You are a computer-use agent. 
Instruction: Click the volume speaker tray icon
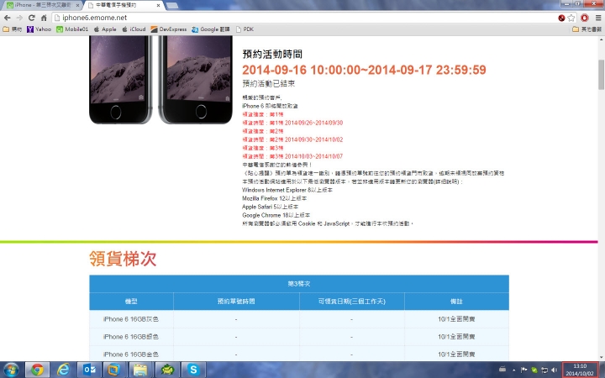(555, 370)
